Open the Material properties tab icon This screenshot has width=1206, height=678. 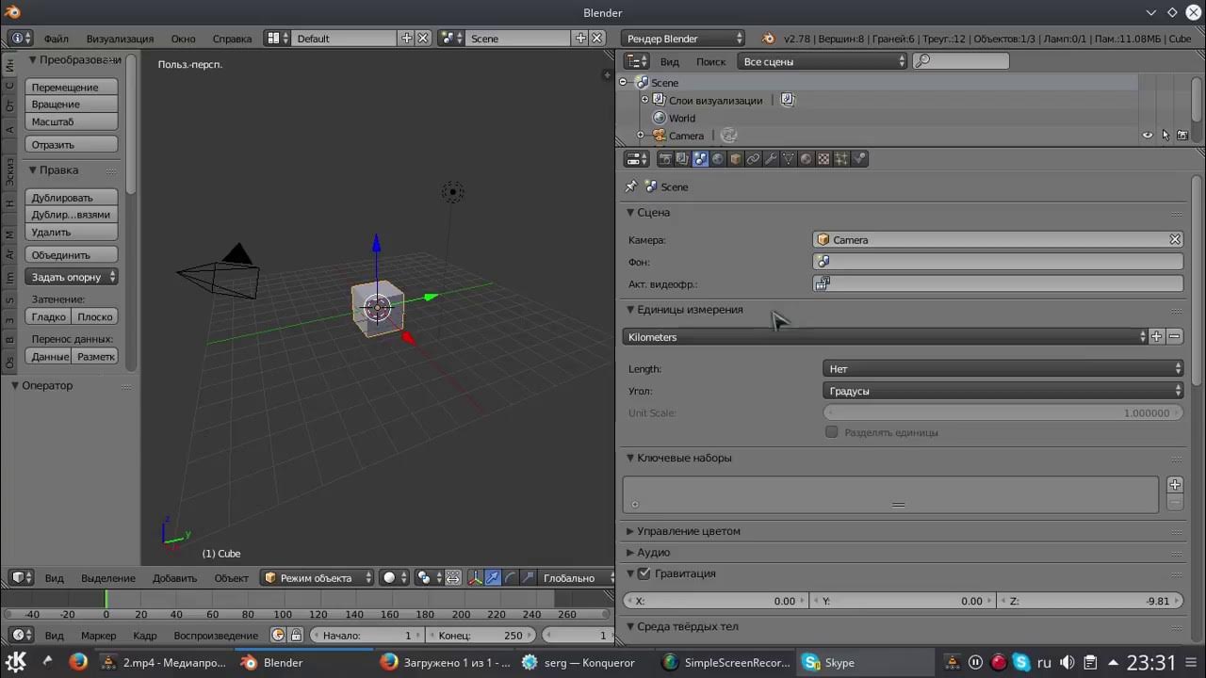806,159
